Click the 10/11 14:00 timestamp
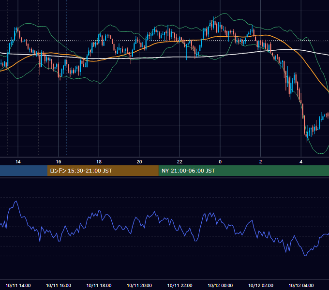 (18, 285)
